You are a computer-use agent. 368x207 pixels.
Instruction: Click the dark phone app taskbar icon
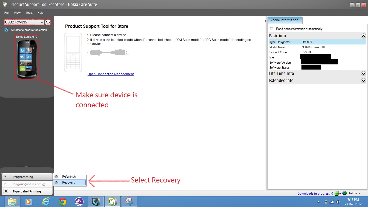tap(96, 202)
